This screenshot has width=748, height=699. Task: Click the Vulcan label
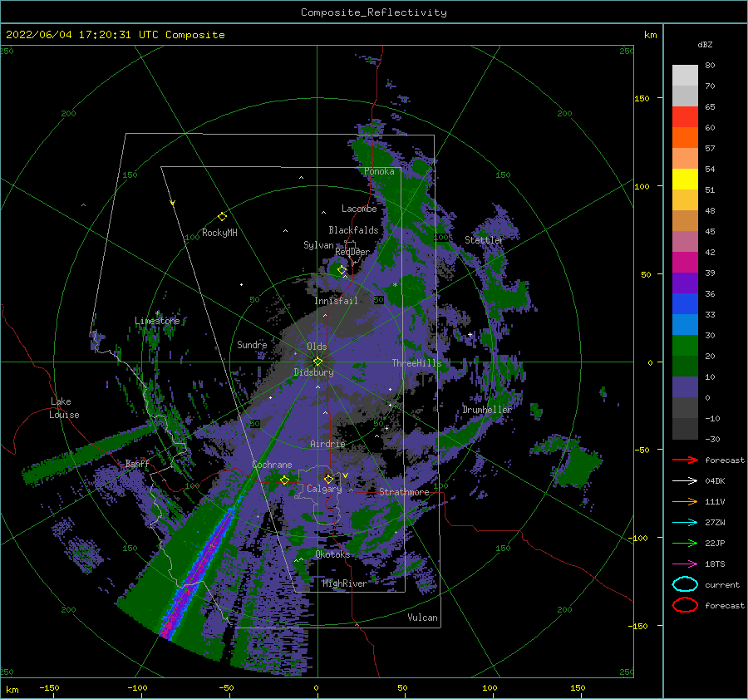[x=423, y=618]
